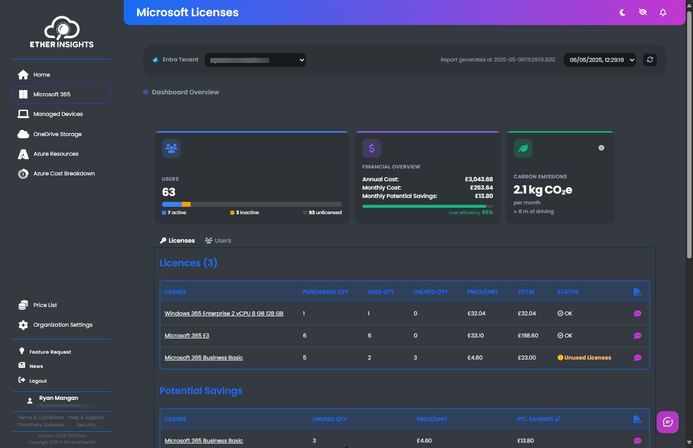This screenshot has width=693, height=448.
Task: Open Help & Support link
Action: click(86, 418)
